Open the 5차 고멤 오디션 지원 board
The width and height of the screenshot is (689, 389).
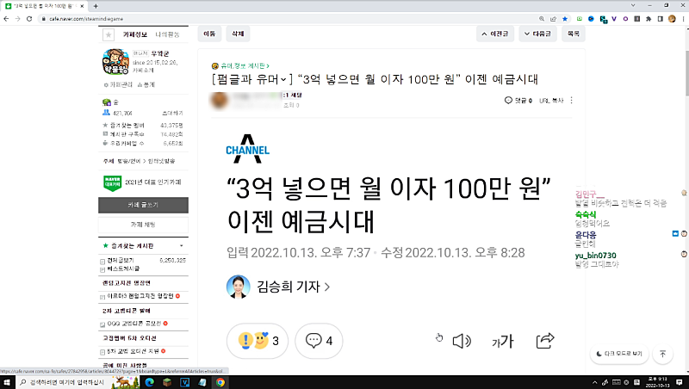click(133, 351)
